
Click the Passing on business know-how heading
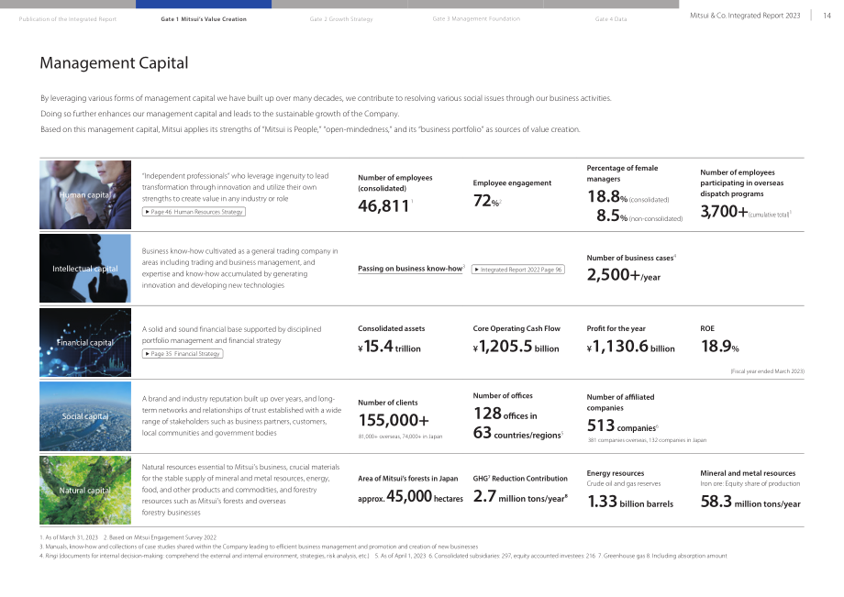click(410, 269)
